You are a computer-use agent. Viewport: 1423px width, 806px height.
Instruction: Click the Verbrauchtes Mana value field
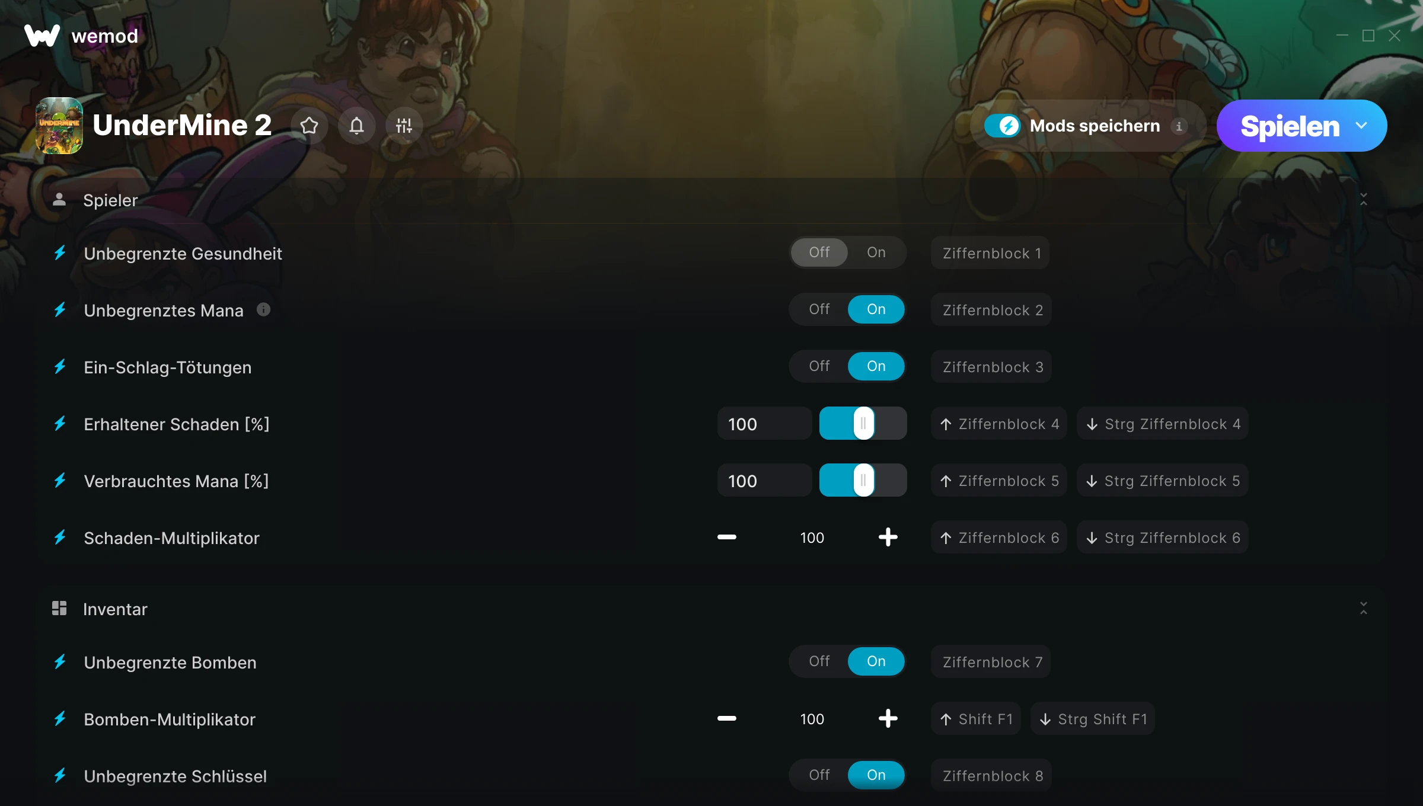click(x=764, y=481)
